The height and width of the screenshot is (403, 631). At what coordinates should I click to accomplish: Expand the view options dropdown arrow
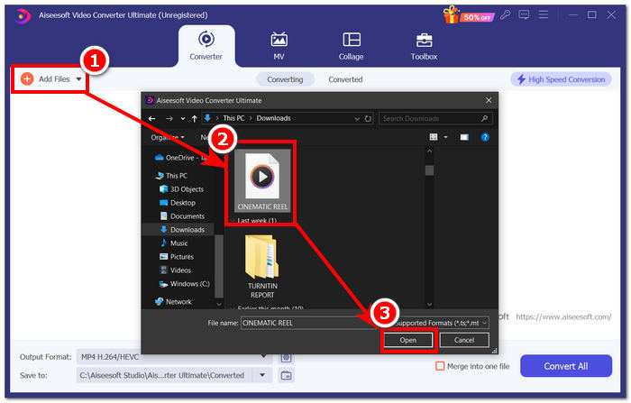(445, 137)
